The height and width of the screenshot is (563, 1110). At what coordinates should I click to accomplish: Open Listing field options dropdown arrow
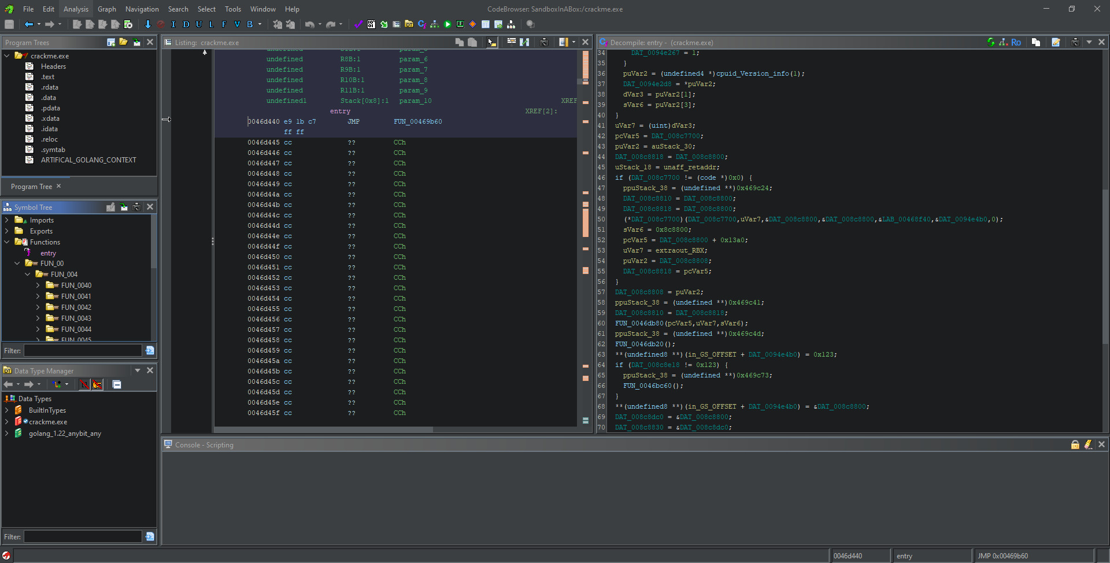coord(573,42)
